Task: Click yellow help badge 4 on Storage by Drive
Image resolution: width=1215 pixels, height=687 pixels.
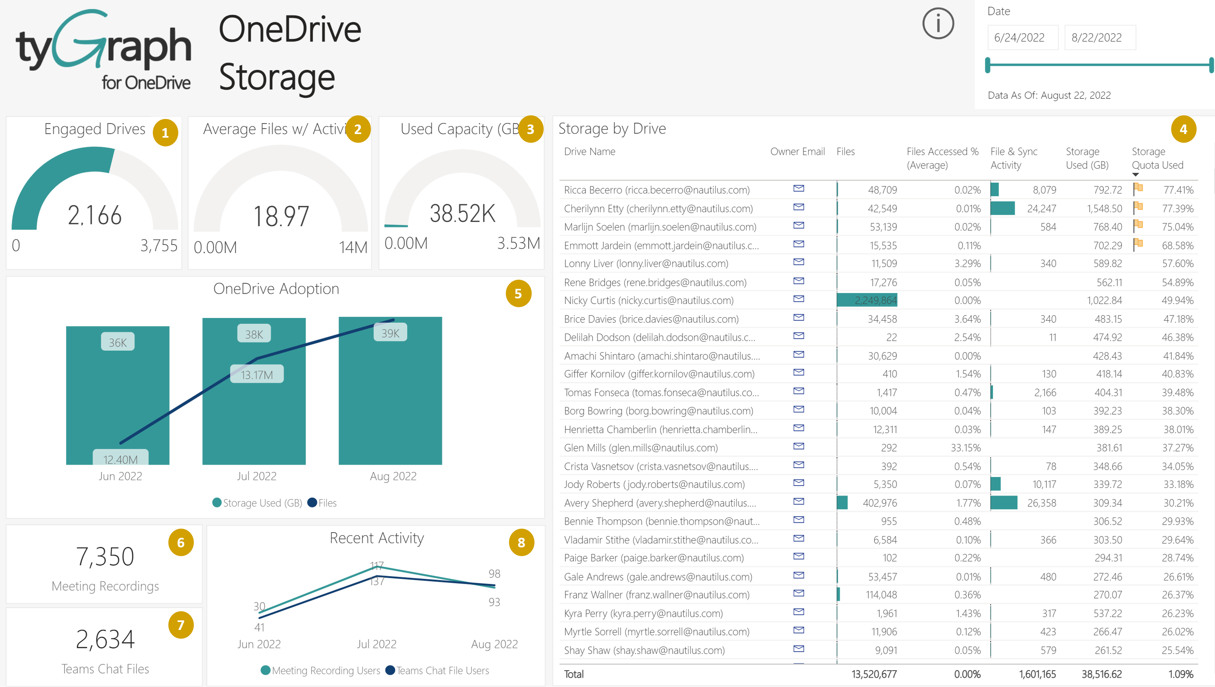Action: tap(1183, 129)
